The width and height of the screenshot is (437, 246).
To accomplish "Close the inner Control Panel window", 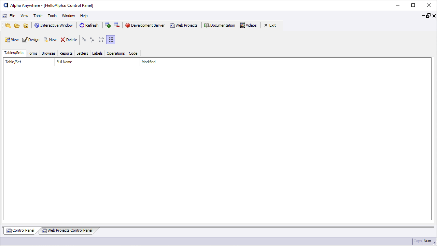I will (x=434, y=16).
